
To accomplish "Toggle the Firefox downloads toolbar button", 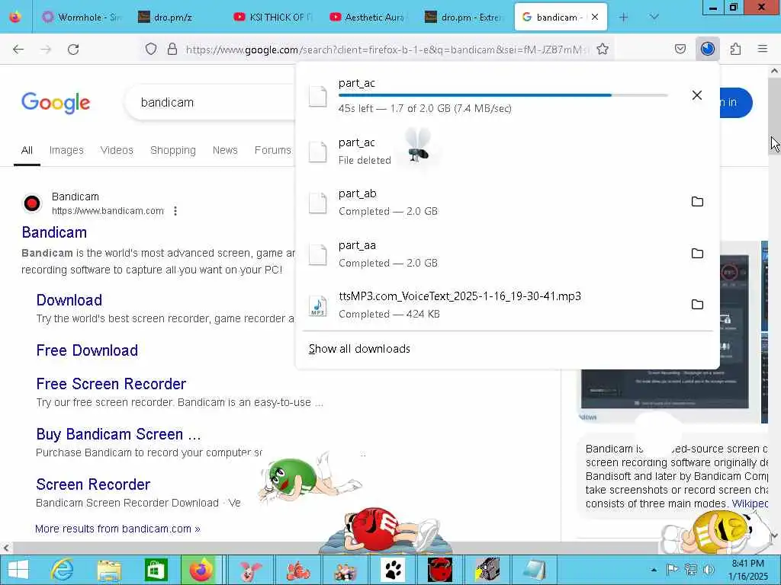I will coord(707,49).
